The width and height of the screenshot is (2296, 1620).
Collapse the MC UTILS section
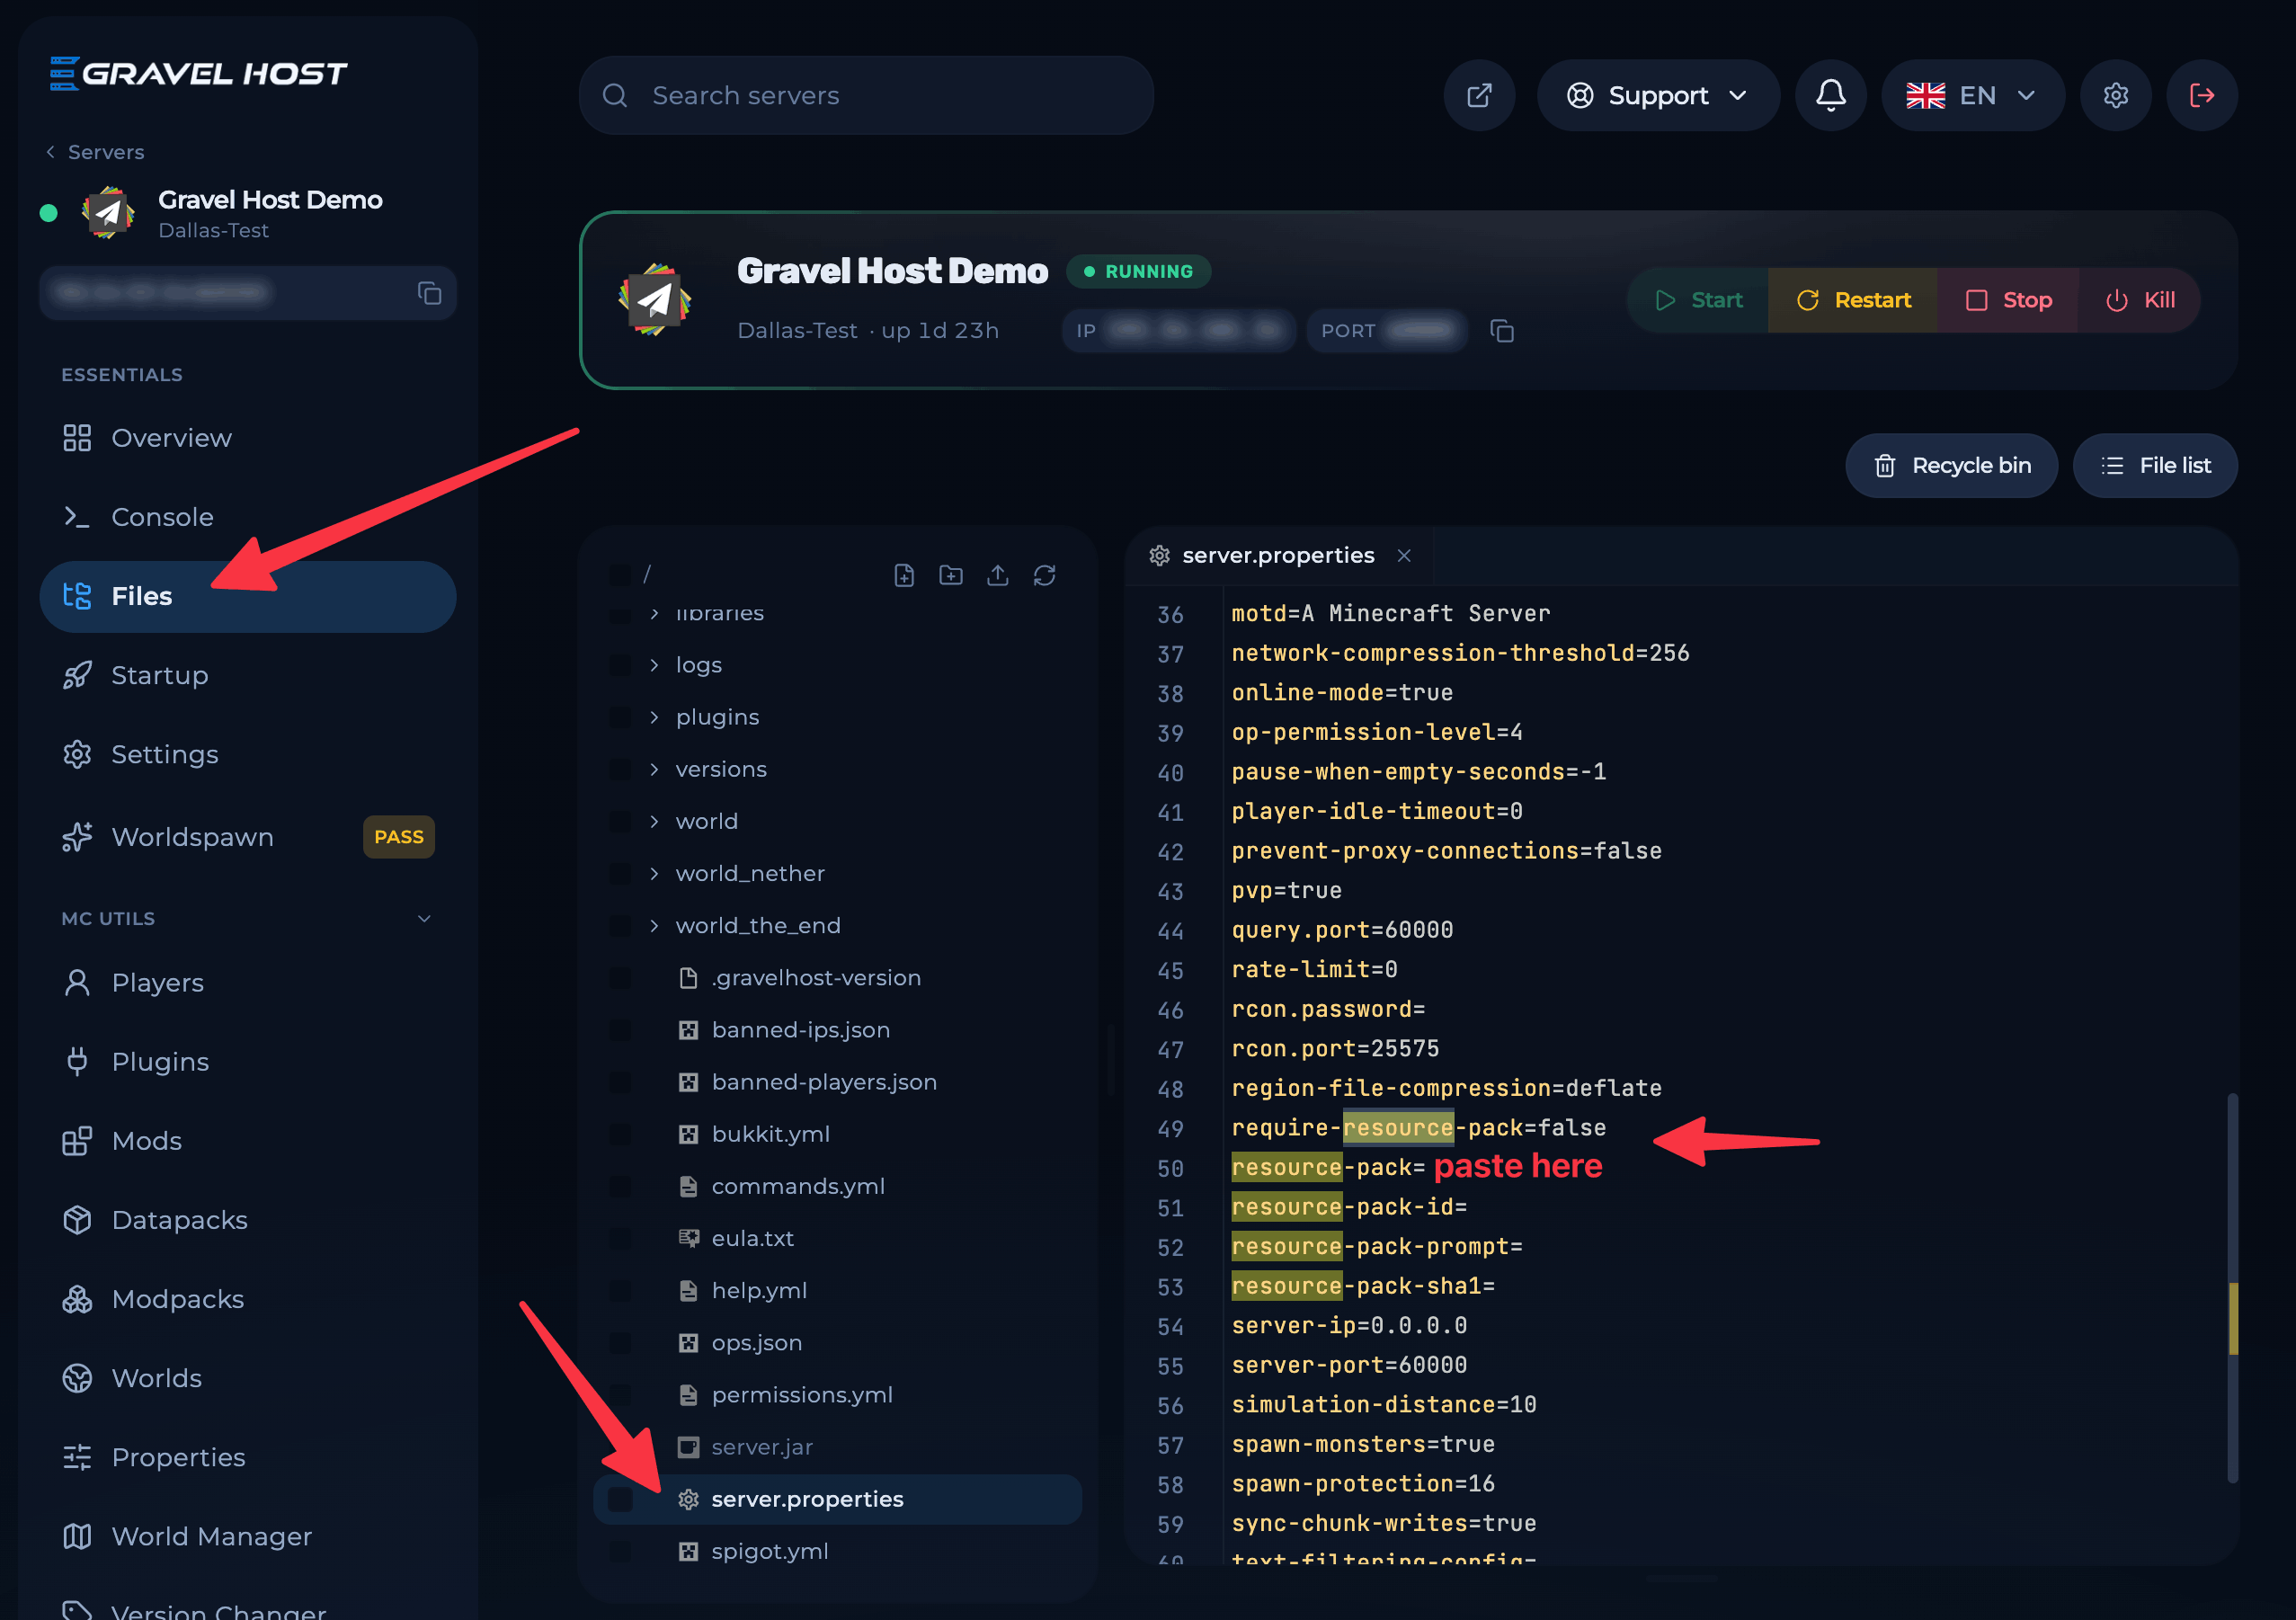click(x=424, y=918)
